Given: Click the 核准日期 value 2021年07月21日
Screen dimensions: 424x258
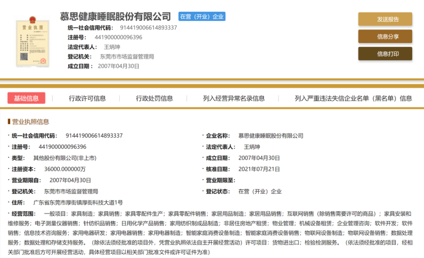Looking at the screenshot, I should [x=259, y=169].
